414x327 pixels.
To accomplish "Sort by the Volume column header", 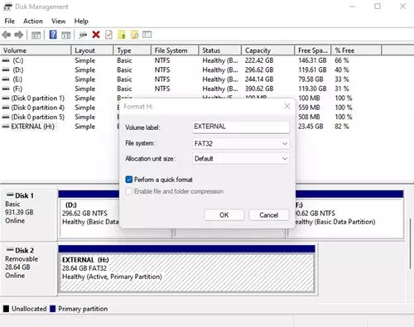I will (36, 50).
